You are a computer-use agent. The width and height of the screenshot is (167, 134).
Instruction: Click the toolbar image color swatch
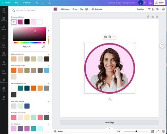click(55, 9)
